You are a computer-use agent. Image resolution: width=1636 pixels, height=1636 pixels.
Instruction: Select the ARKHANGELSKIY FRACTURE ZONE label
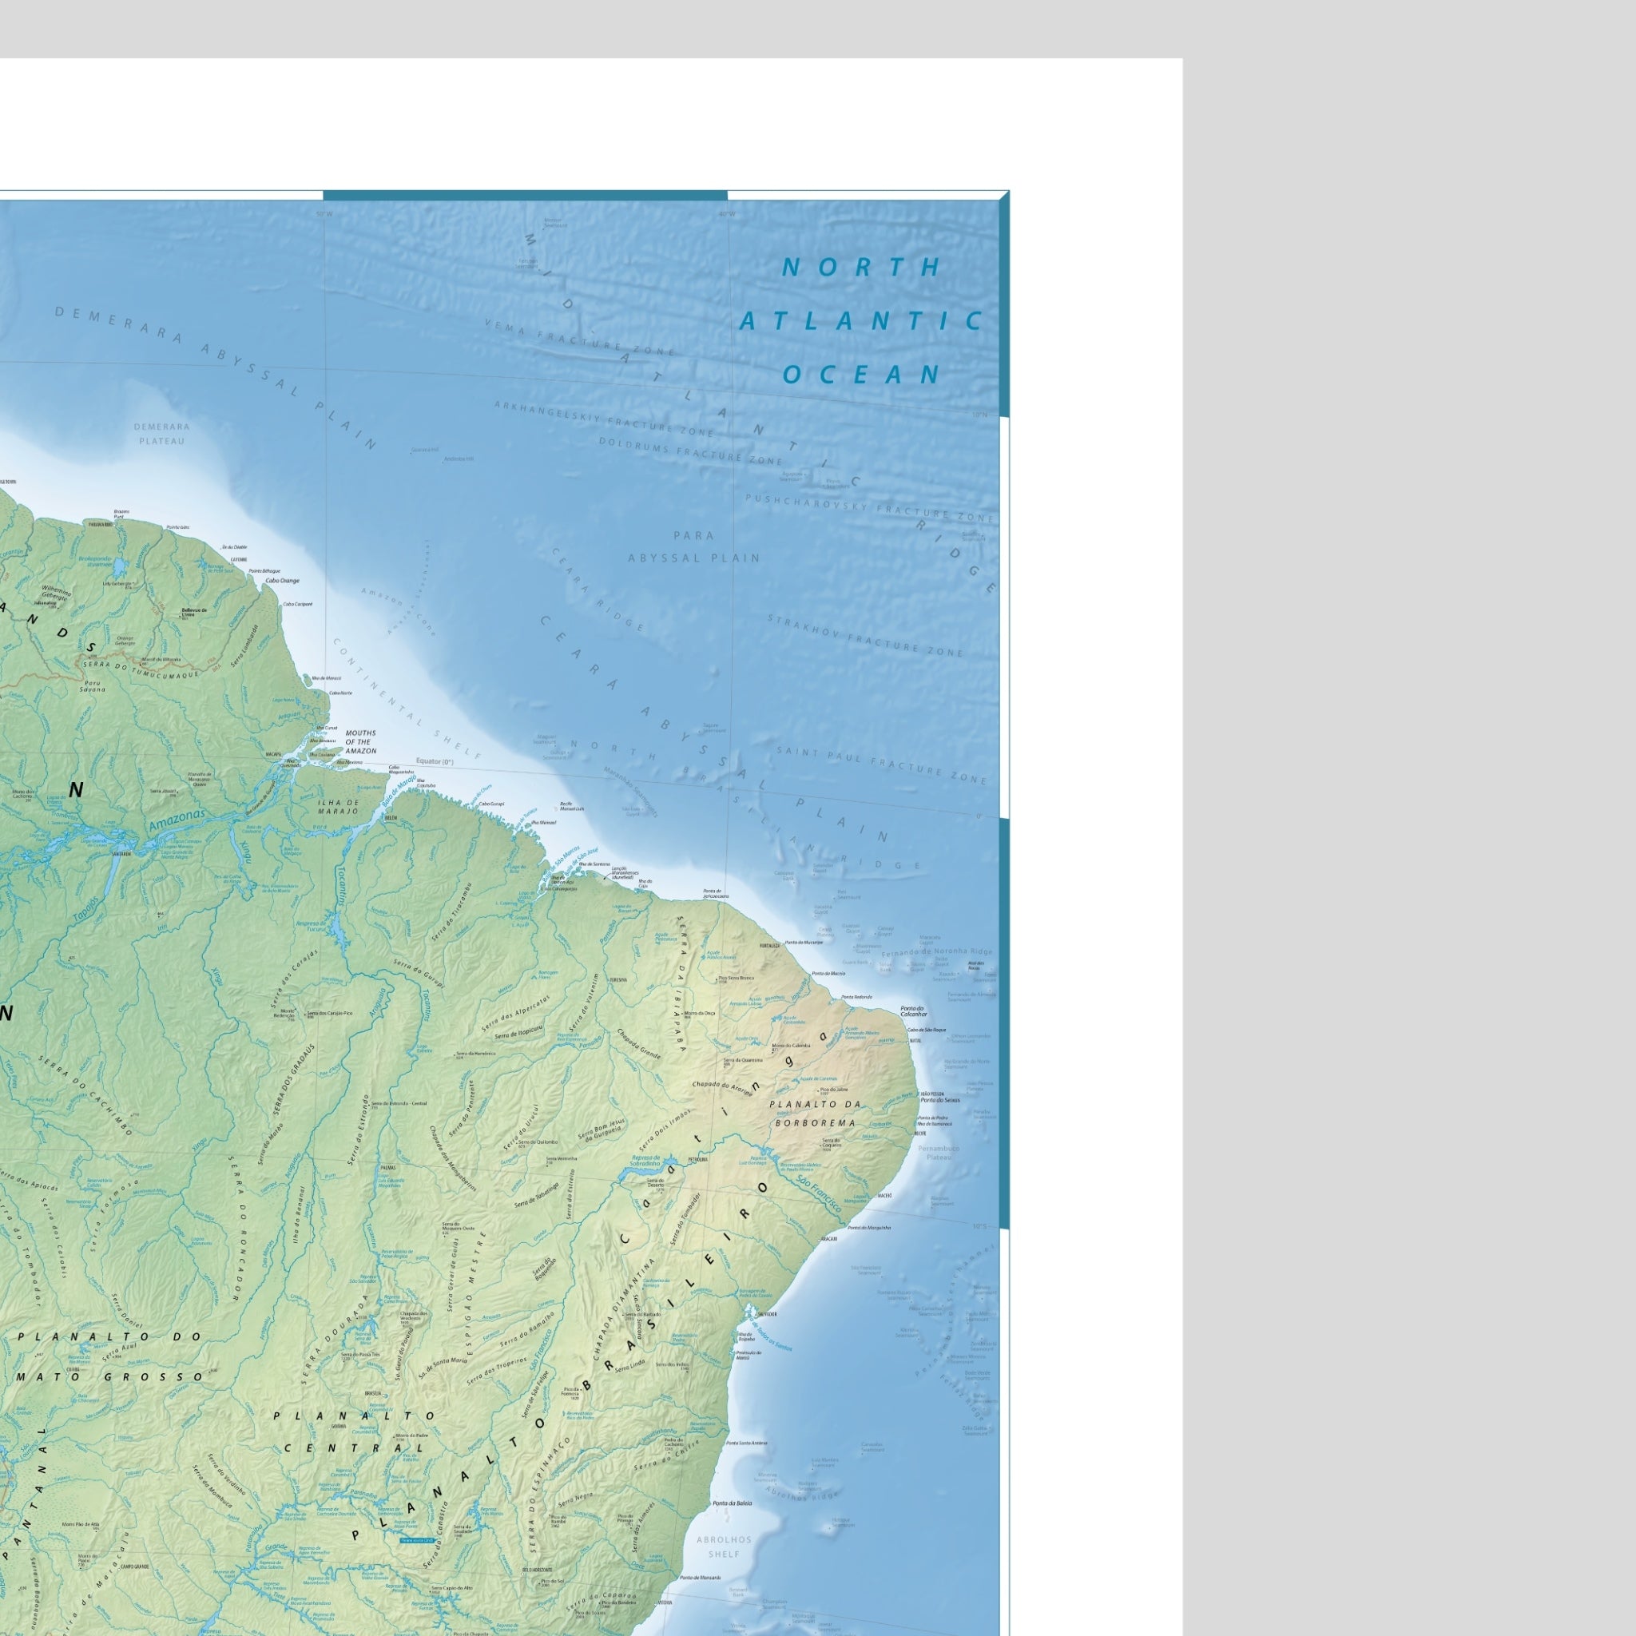coord(605,419)
